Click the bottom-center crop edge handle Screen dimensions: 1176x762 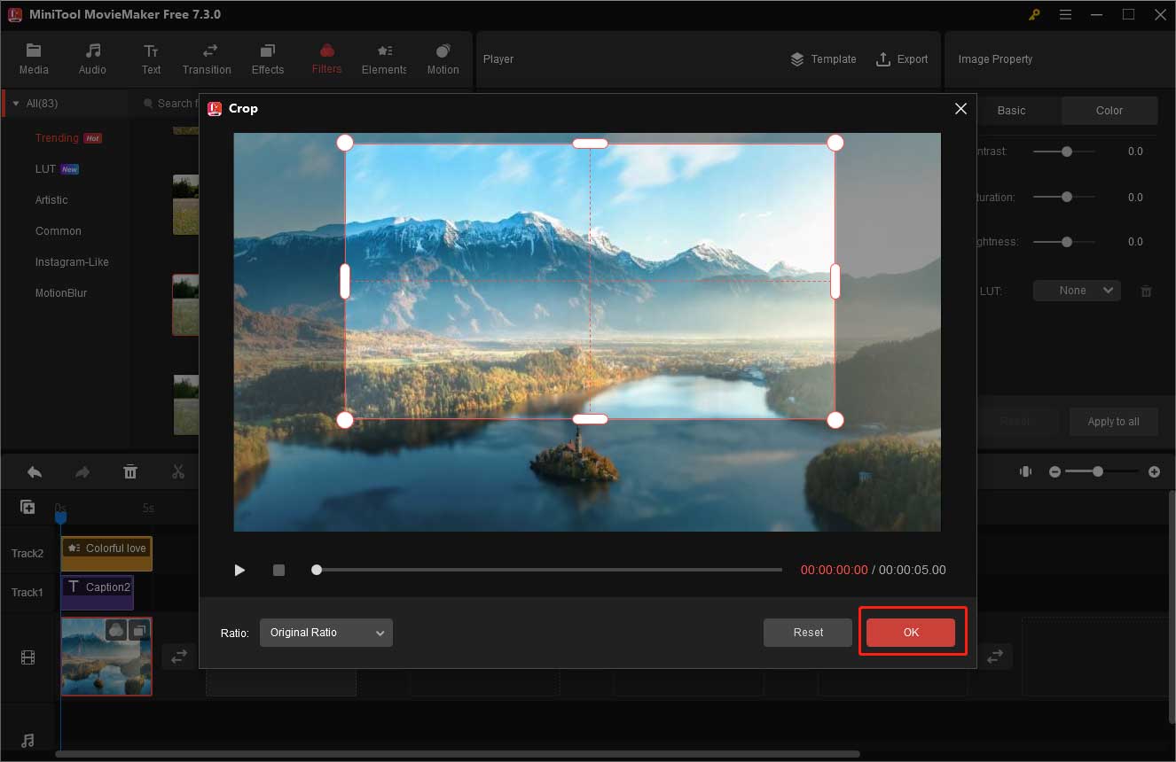pos(590,419)
